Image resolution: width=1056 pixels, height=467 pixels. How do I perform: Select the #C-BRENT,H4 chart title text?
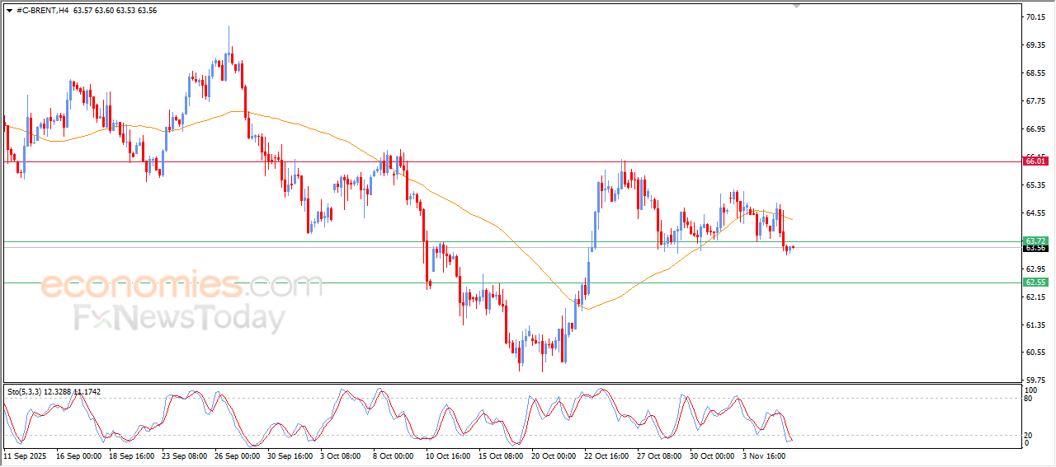click(43, 11)
